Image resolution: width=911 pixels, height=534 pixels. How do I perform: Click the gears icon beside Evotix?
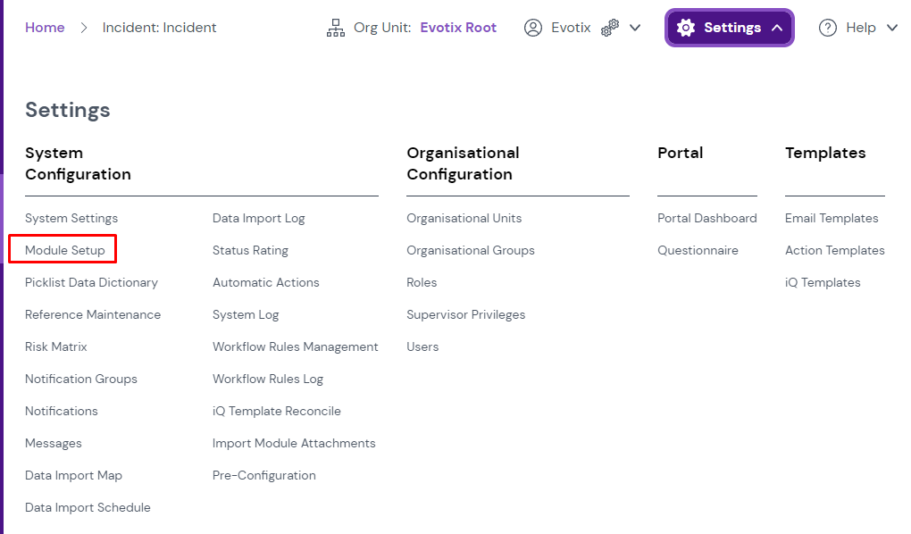610,28
